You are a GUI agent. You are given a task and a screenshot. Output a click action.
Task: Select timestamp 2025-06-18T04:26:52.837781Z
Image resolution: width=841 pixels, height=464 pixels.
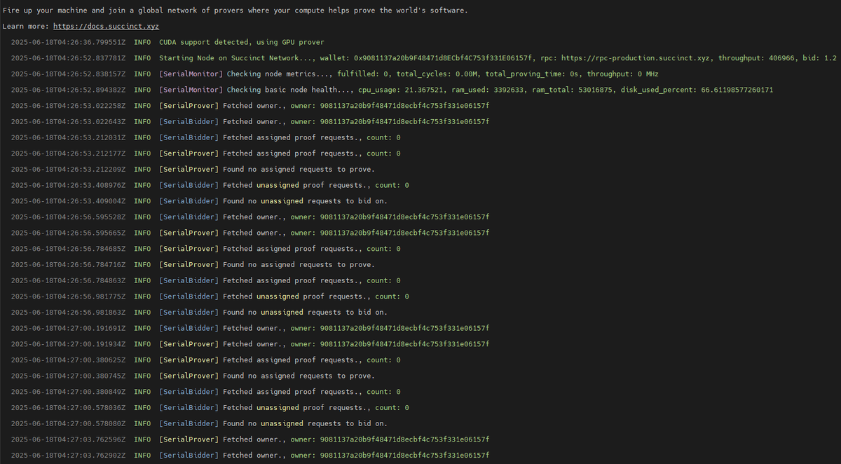(x=68, y=58)
